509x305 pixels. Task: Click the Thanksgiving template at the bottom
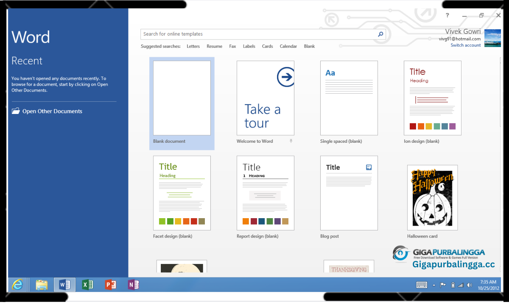(x=349, y=266)
